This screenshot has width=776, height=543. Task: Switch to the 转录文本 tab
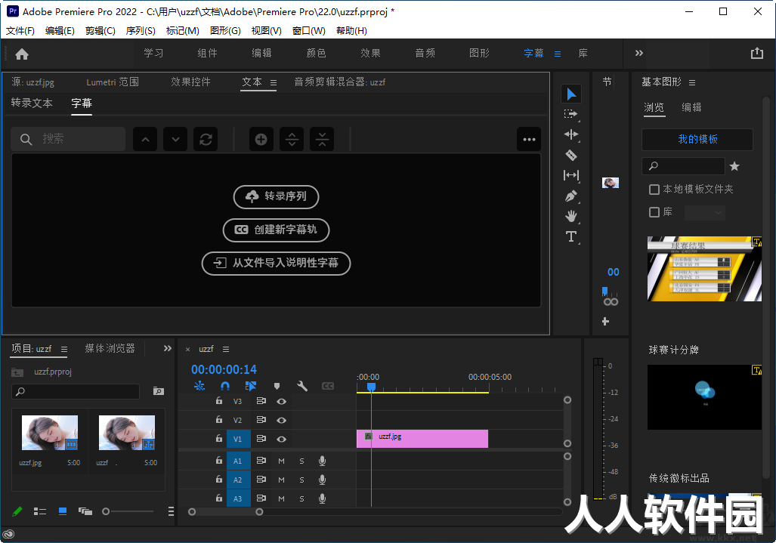pos(32,103)
